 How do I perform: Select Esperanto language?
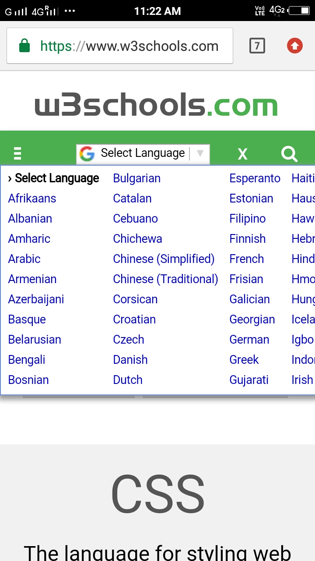tap(255, 178)
